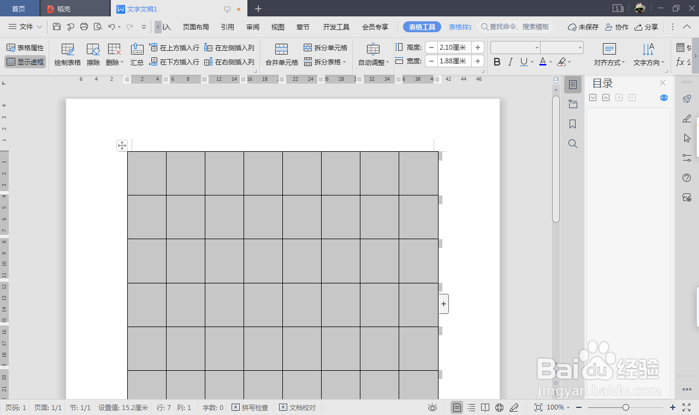This screenshot has height=415, width=699.
Task: Apply Bold formatting
Action: click(497, 62)
